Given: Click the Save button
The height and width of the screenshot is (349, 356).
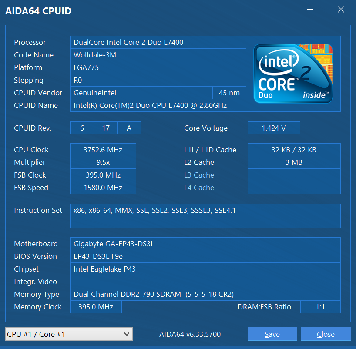Looking at the screenshot, I should pos(272,334).
